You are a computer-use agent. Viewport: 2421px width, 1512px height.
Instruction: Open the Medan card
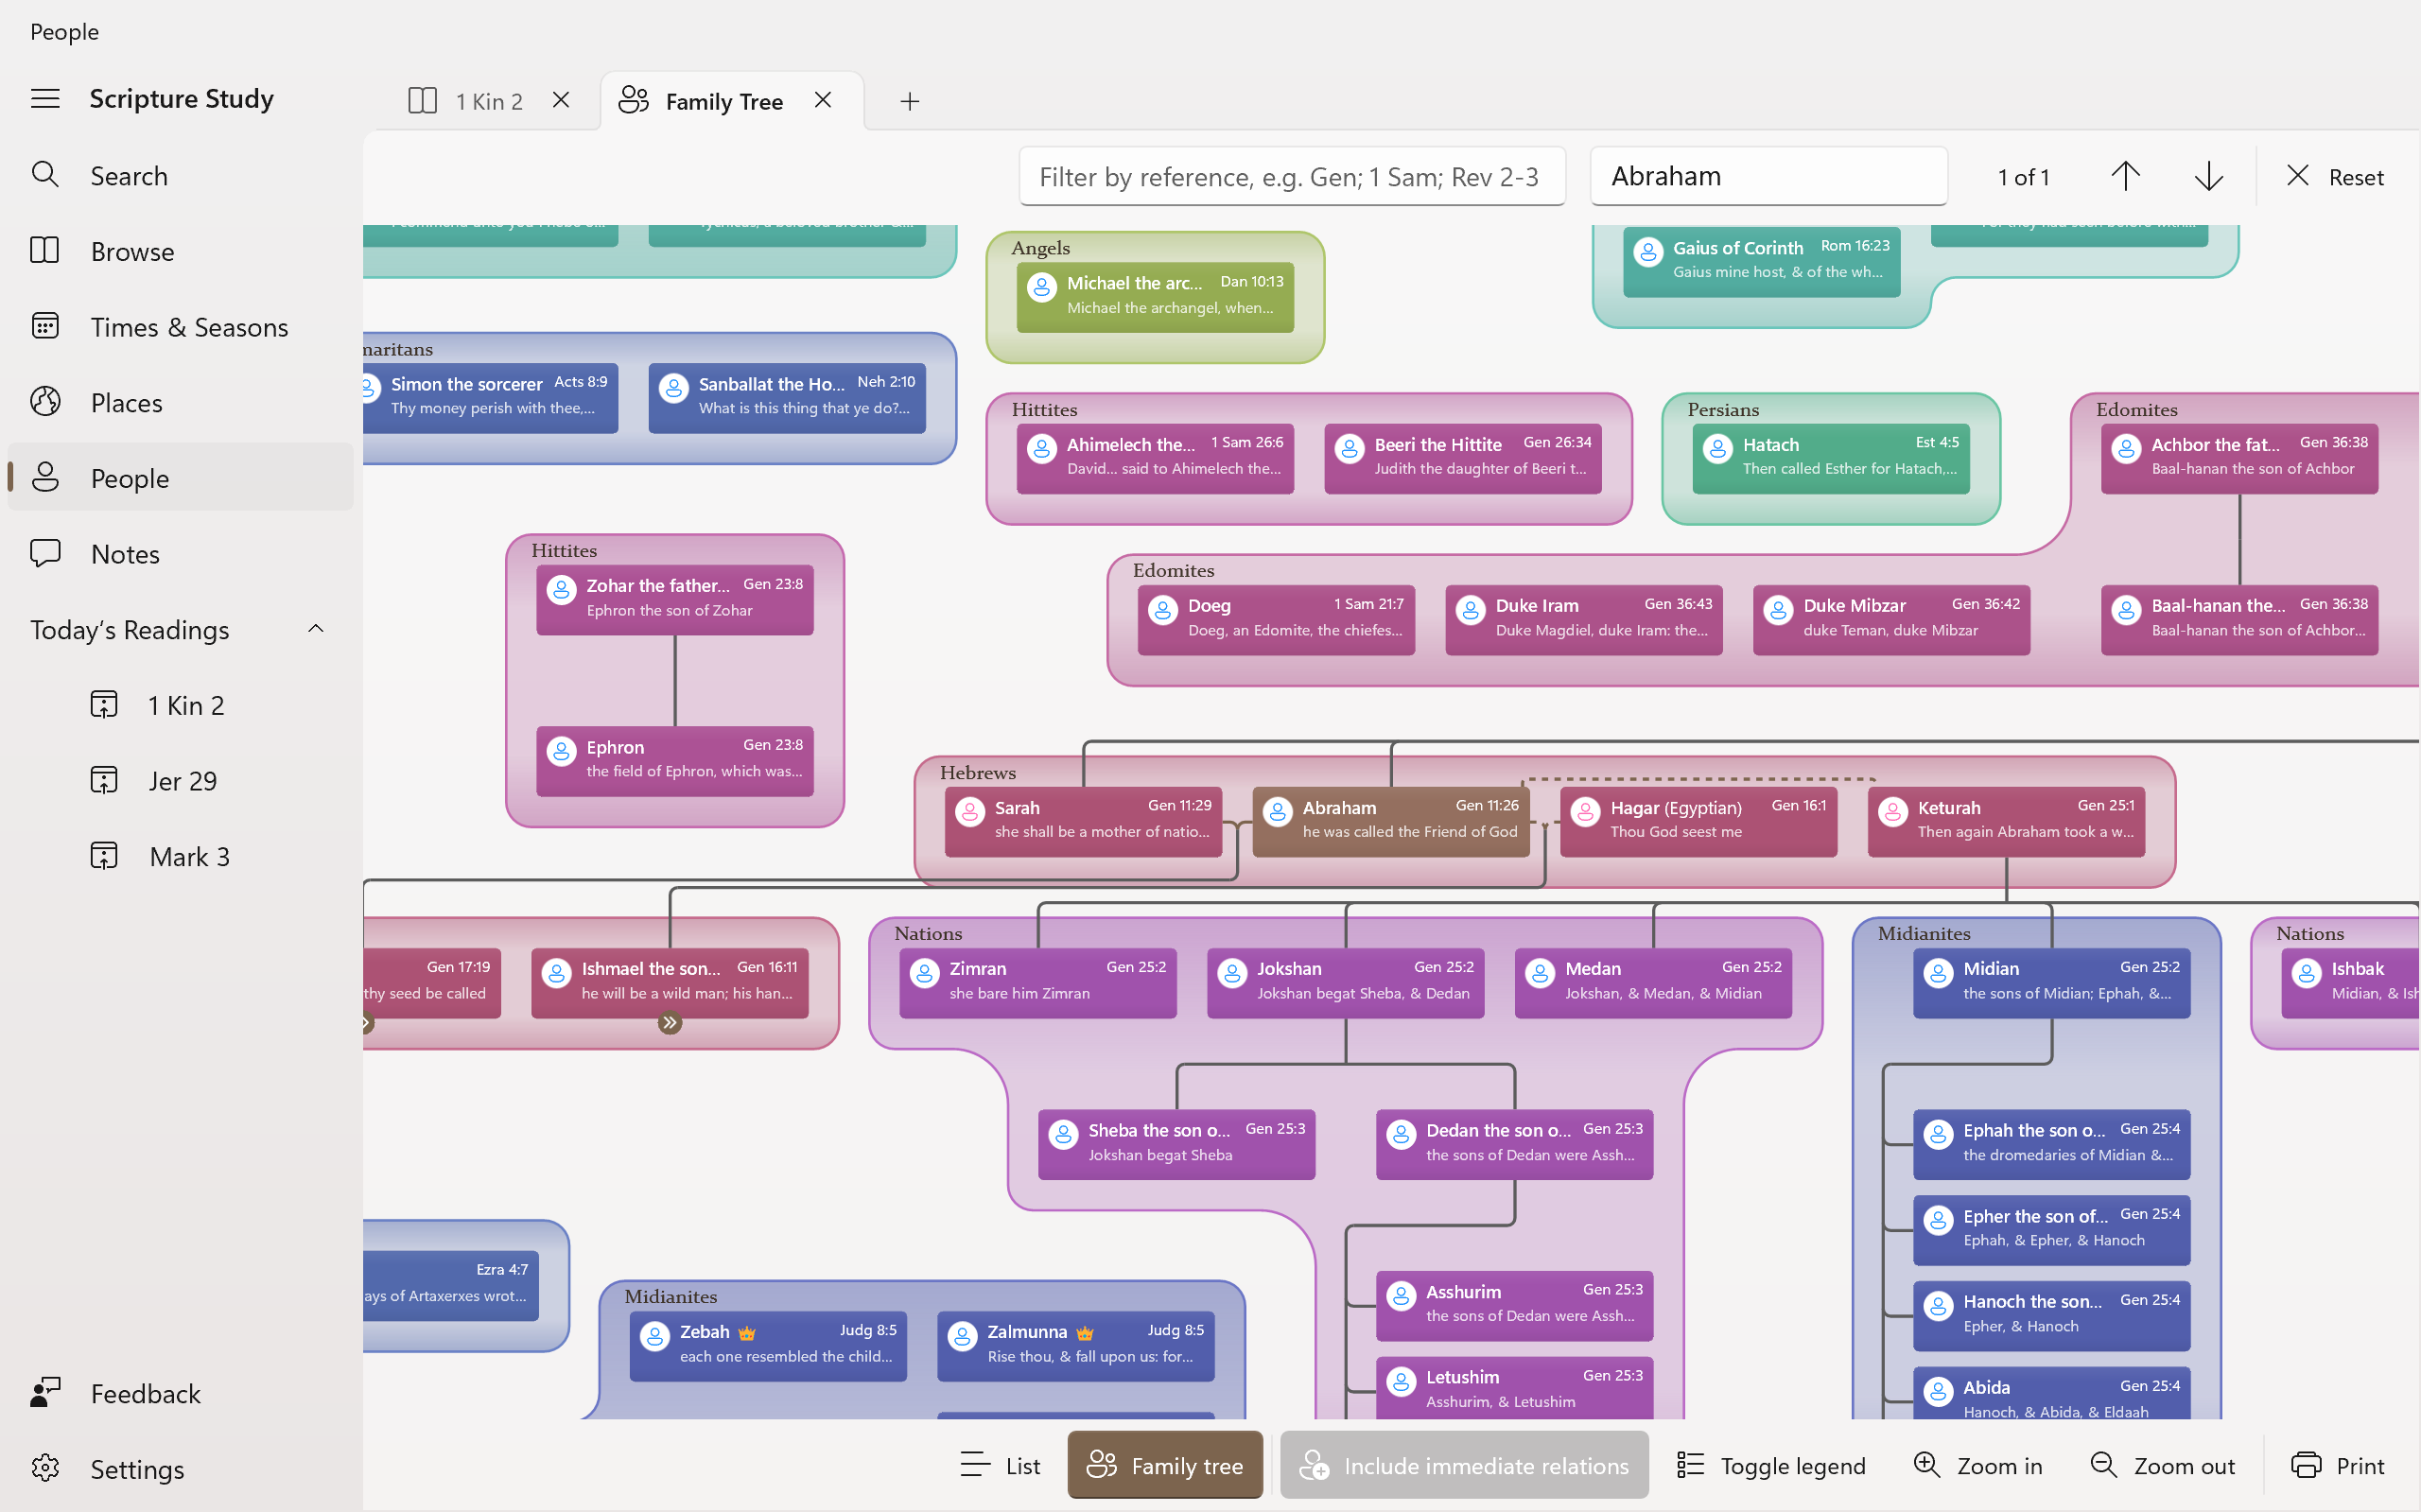1653,983
